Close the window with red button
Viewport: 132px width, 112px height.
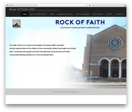(8, 5)
